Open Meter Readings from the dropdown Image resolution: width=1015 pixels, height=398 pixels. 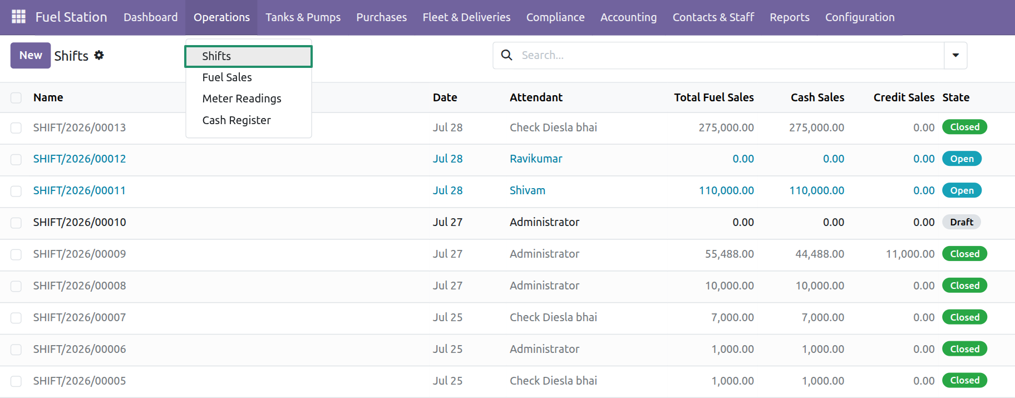pos(248,99)
